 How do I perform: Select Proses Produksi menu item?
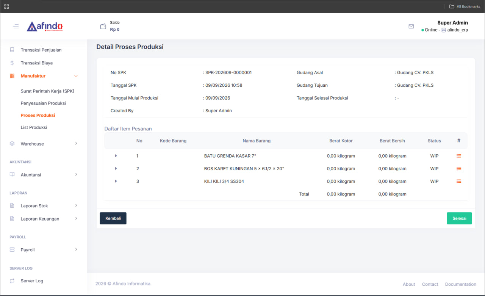point(38,115)
